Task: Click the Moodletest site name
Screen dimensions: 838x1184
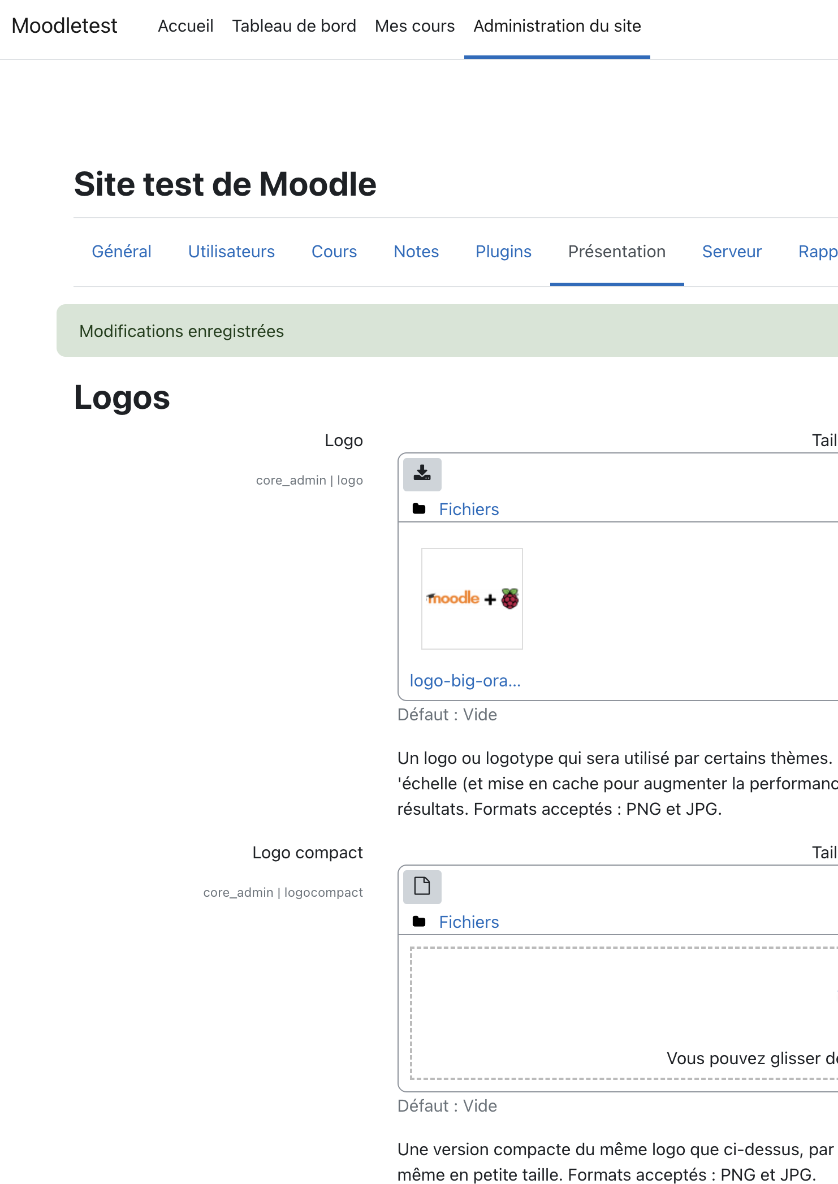Action: pos(64,26)
